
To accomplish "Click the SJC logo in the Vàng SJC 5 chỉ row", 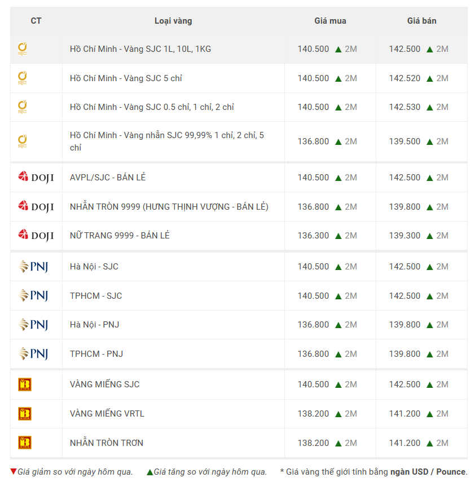I will pyautogui.click(x=23, y=78).
